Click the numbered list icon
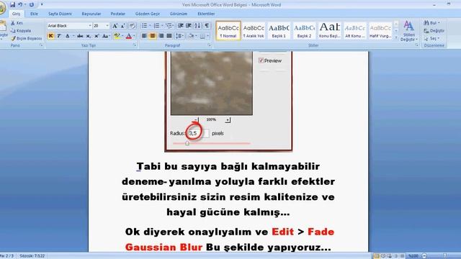461x259 pixels. point(157,26)
